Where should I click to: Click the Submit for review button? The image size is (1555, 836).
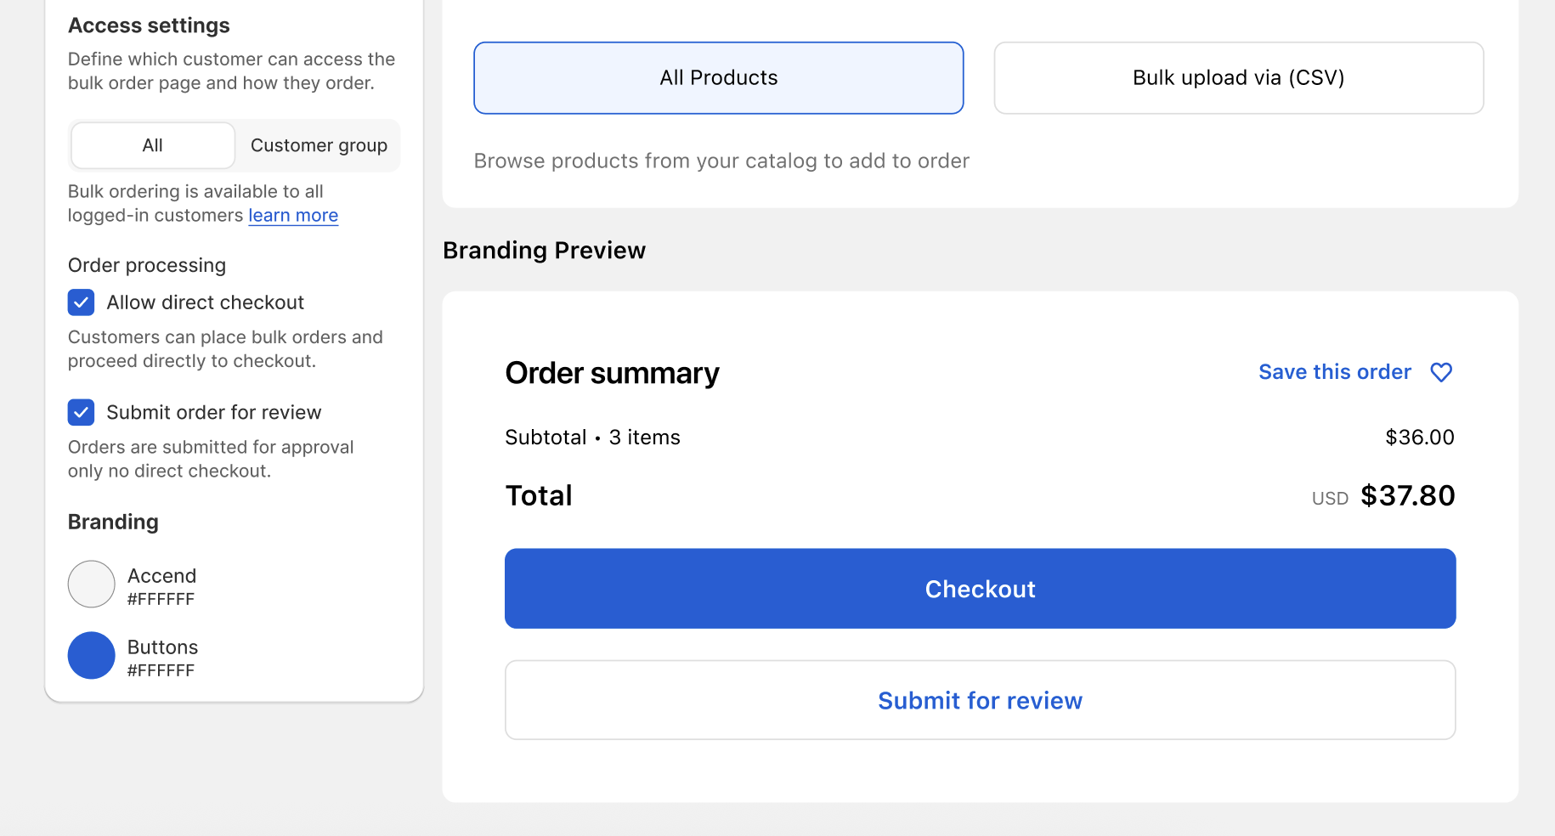point(980,700)
